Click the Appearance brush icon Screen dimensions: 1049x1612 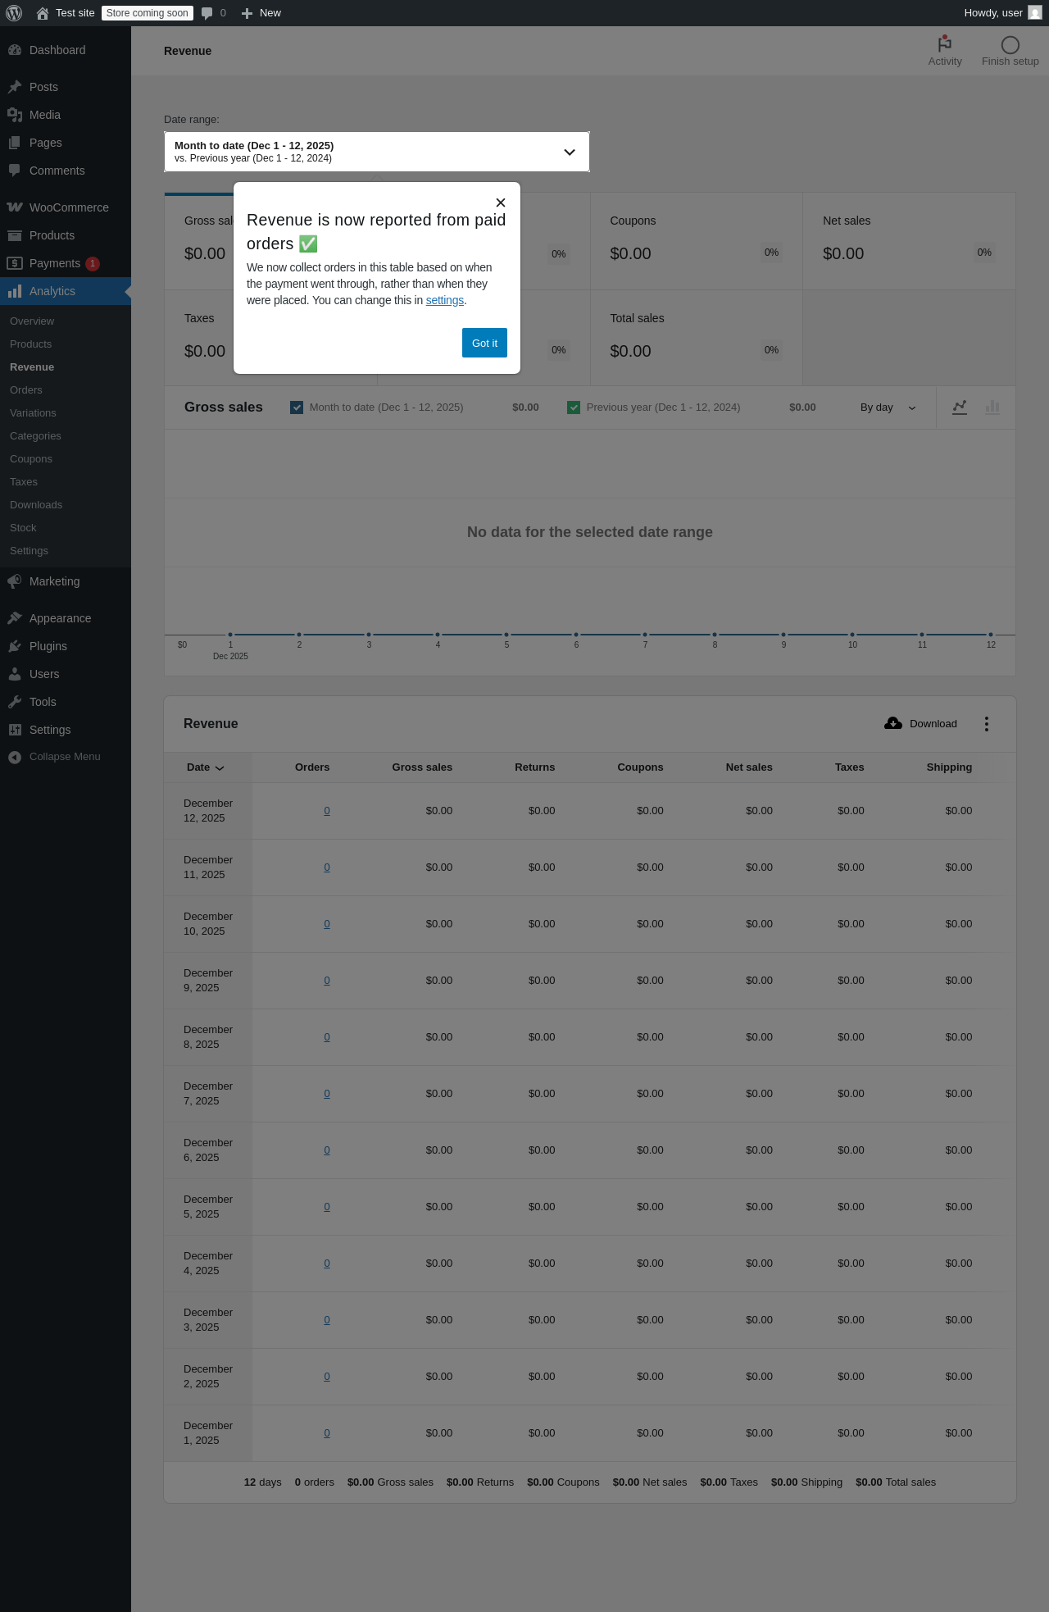tap(15, 618)
